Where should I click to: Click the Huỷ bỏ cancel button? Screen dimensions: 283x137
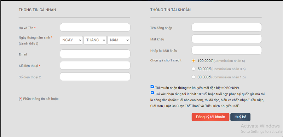coord(241,117)
